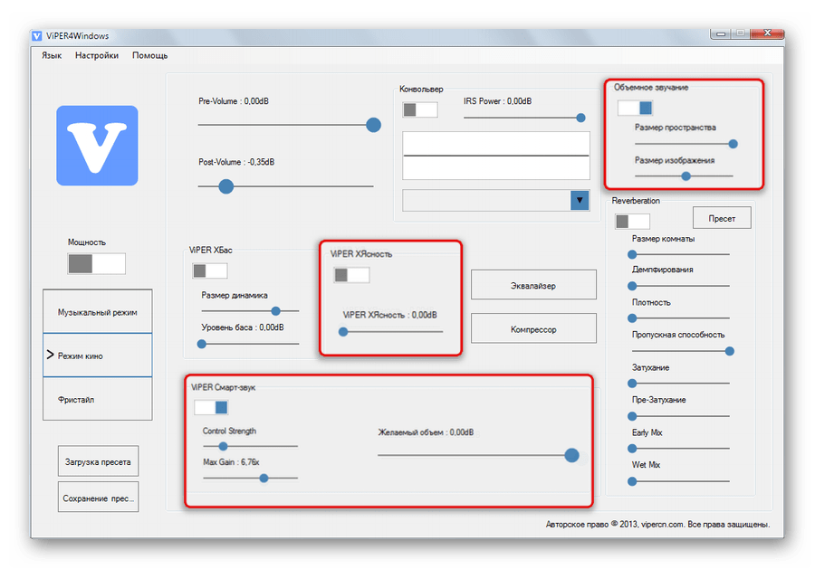Disable the ViPER Смарт-звук switch
Screen dimensions: 815x569
210,408
